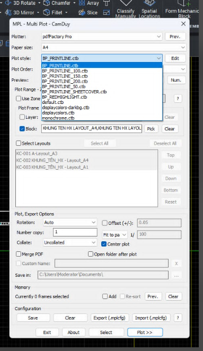Image resolution: width=203 pixels, height=351 pixels.
Task: Click the Classify Manually ribbon button
Action: [x=126, y=9]
